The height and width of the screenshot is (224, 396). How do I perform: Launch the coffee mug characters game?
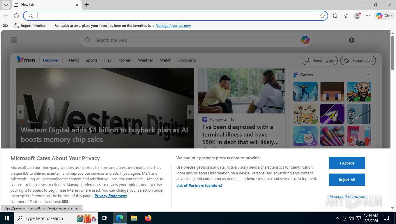(x=359, y=92)
